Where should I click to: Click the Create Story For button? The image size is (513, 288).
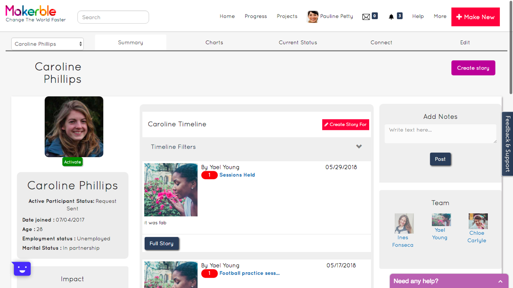(x=345, y=125)
